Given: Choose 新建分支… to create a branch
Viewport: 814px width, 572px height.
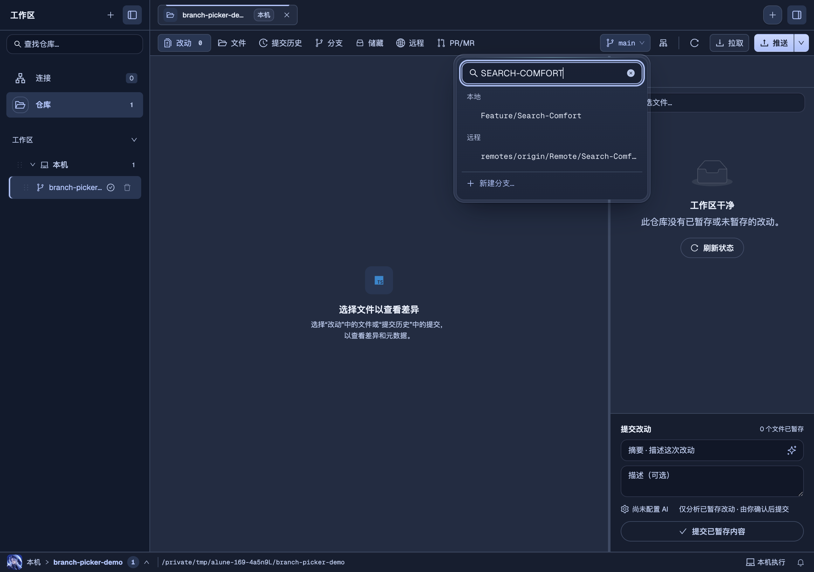Looking at the screenshot, I should tap(552, 183).
